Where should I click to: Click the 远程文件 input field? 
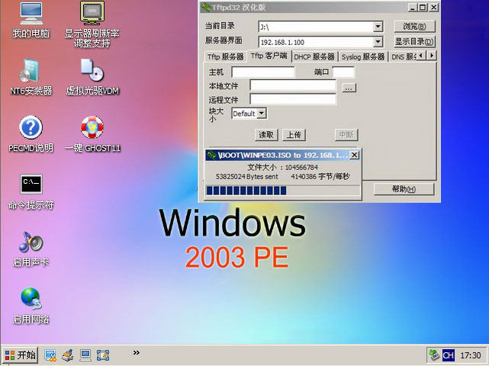coord(293,99)
